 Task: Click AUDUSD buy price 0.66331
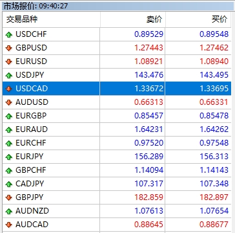click(214, 102)
